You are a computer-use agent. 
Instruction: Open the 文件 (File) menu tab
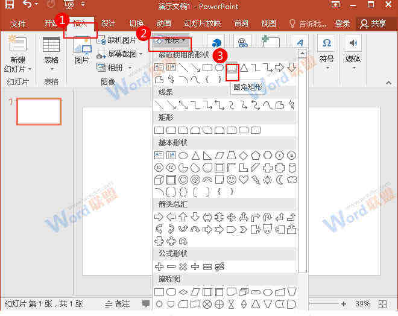[18, 24]
